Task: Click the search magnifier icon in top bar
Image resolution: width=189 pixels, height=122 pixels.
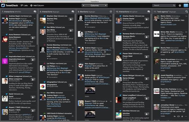Action: pos(174,5)
